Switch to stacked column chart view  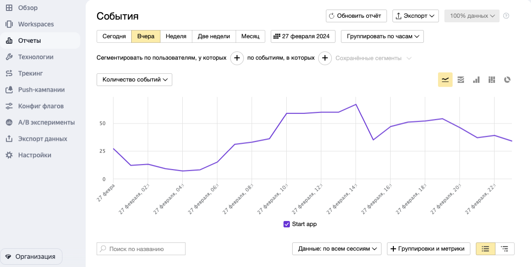pos(492,80)
